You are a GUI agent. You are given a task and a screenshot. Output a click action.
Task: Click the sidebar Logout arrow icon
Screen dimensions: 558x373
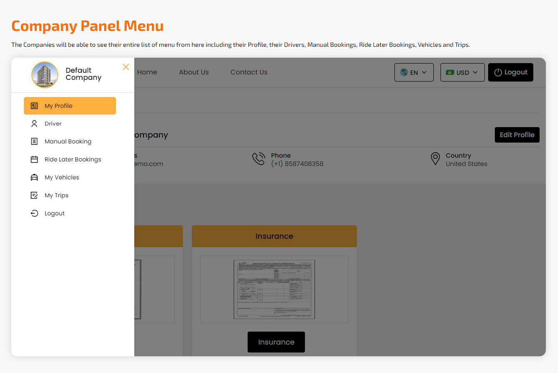click(34, 213)
